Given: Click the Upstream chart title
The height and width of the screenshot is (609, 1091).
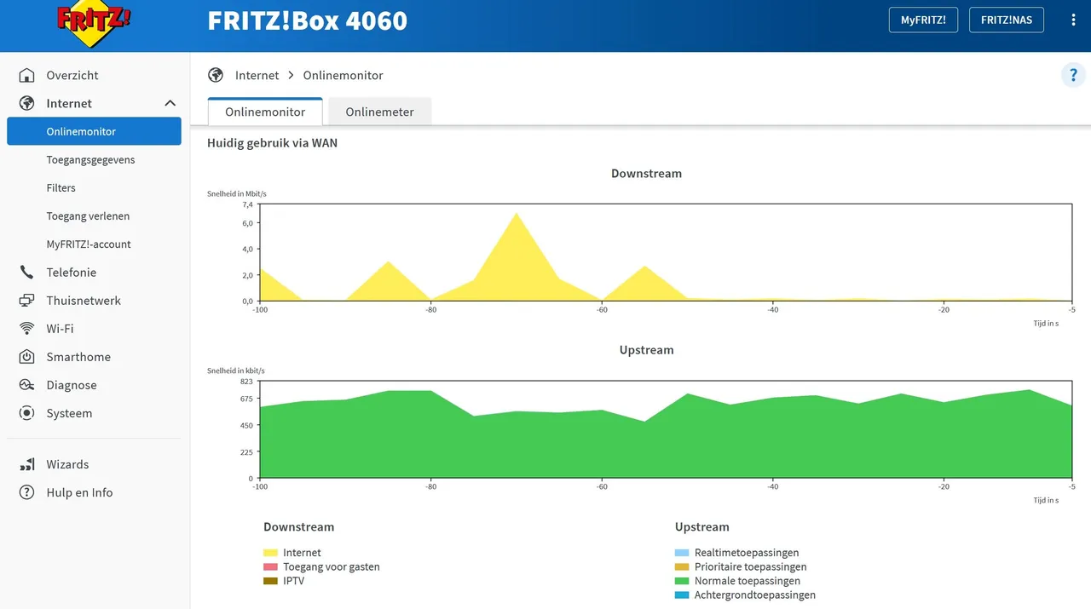Looking at the screenshot, I should click(646, 350).
